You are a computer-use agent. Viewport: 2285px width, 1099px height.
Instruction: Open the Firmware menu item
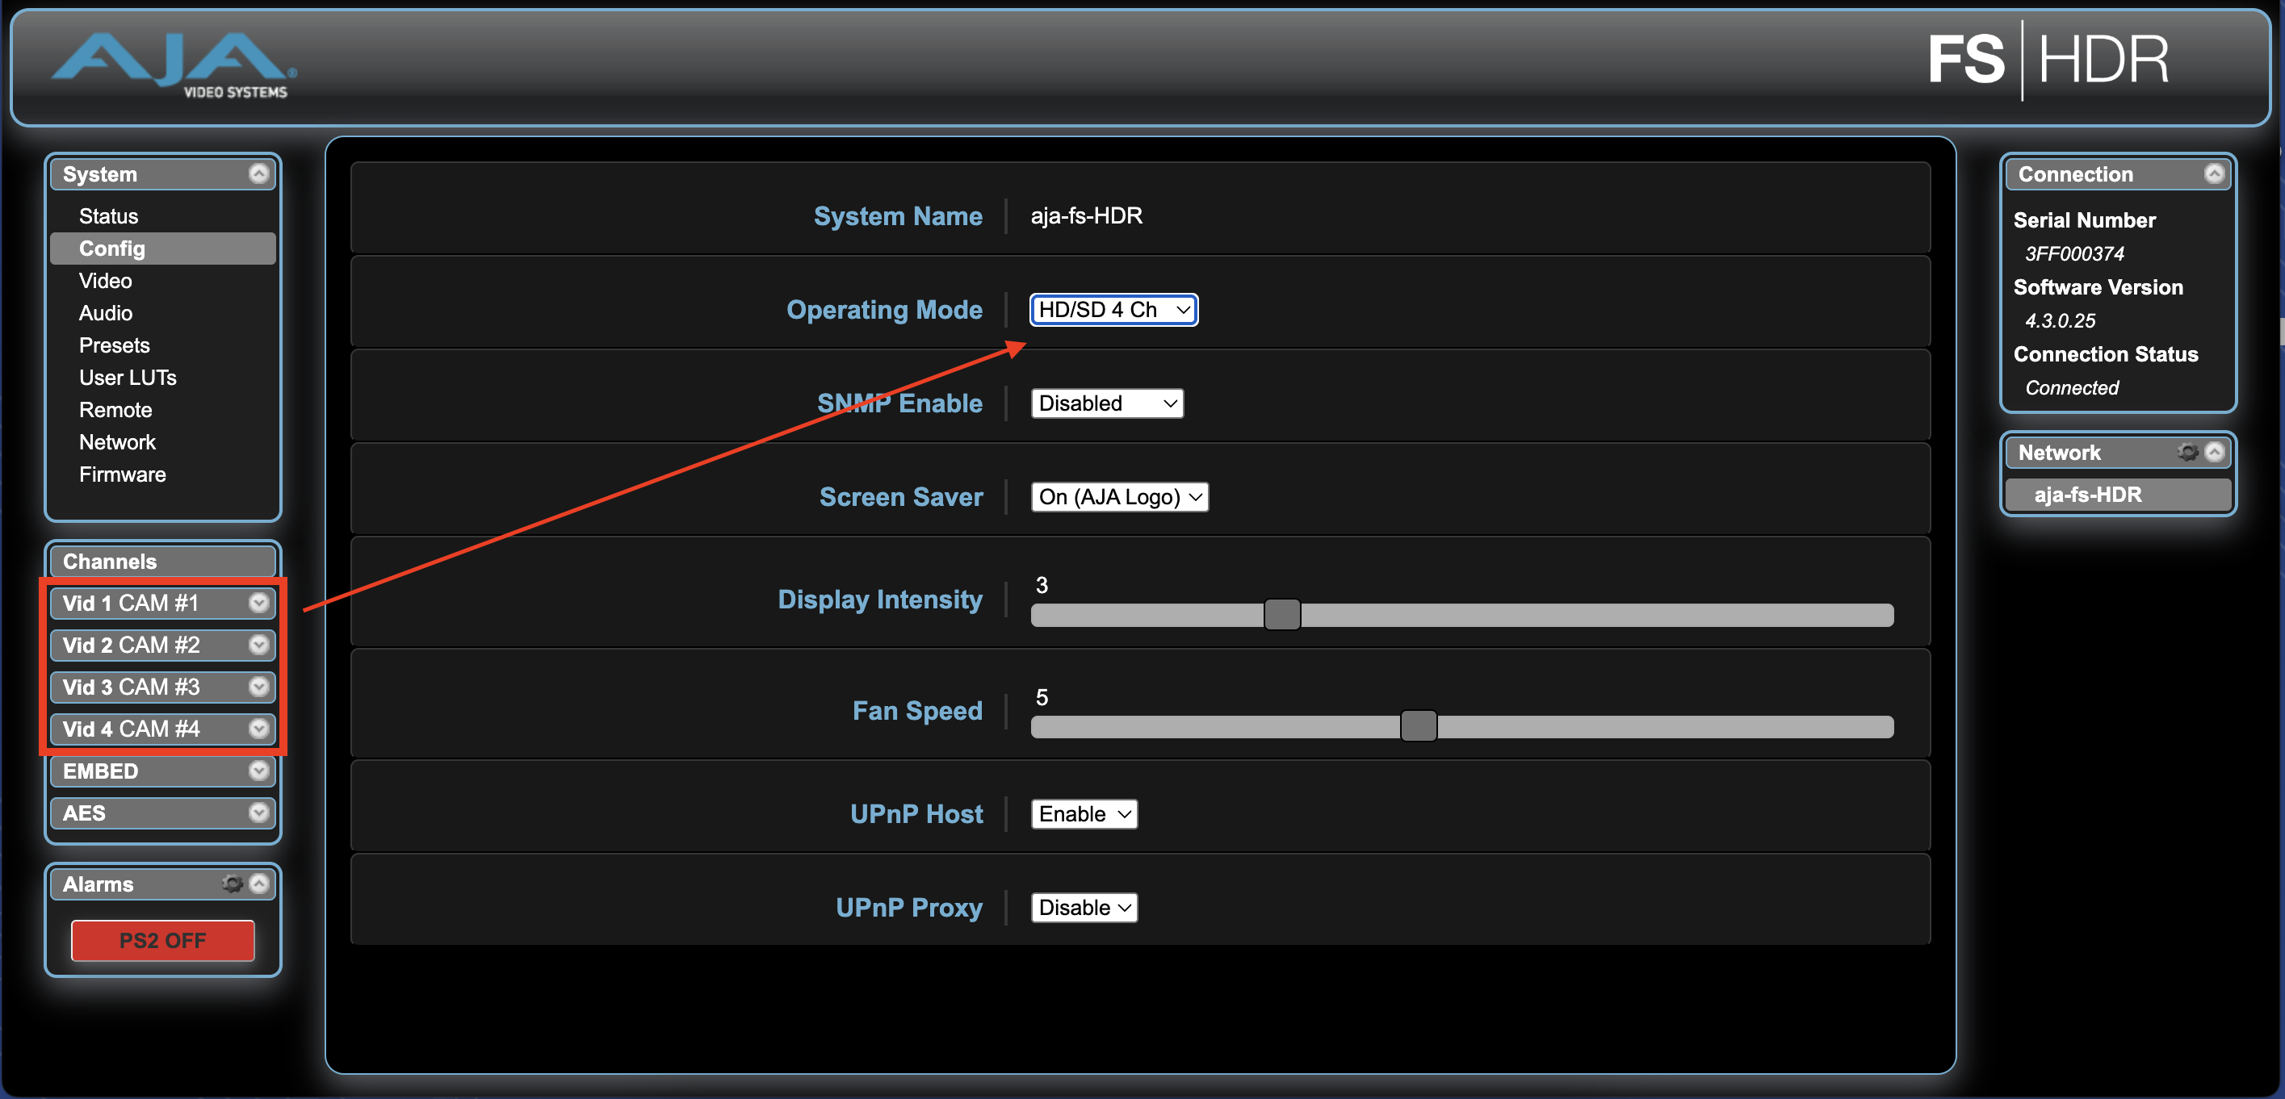tap(123, 474)
